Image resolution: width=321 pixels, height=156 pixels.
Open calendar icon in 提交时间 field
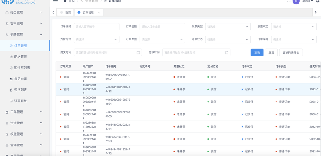point(138,52)
